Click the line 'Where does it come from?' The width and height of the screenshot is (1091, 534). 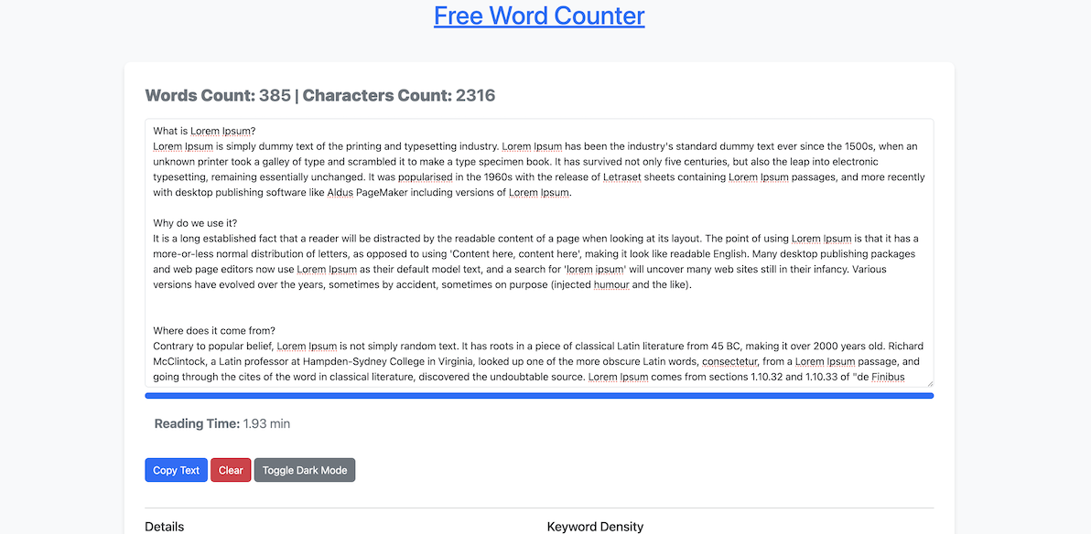tap(213, 330)
